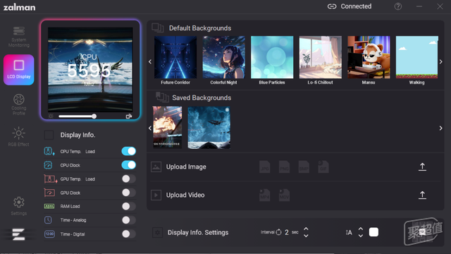Decrease the interval seconds value
The width and height of the screenshot is (451, 254).
(x=306, y=236)
